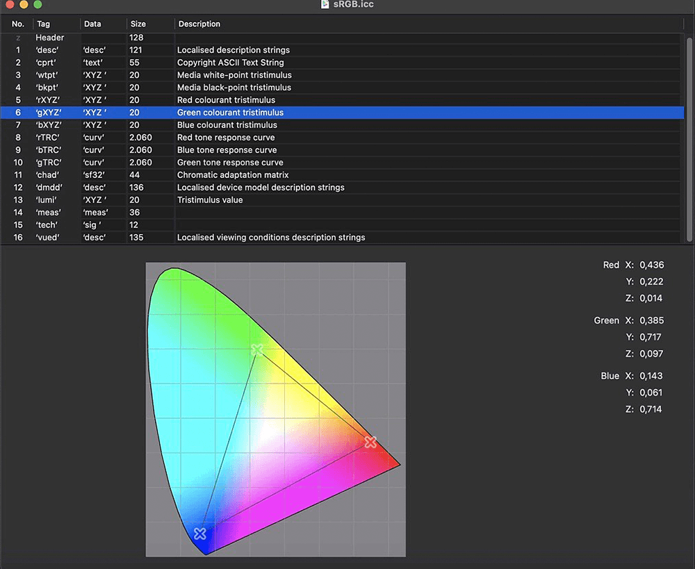Select the 'rXYZ' red colourant row

tap(342, 100)
